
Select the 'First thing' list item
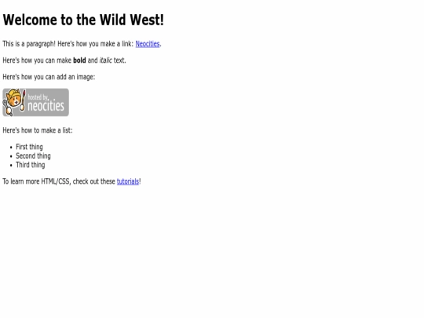tap(29, 147)
